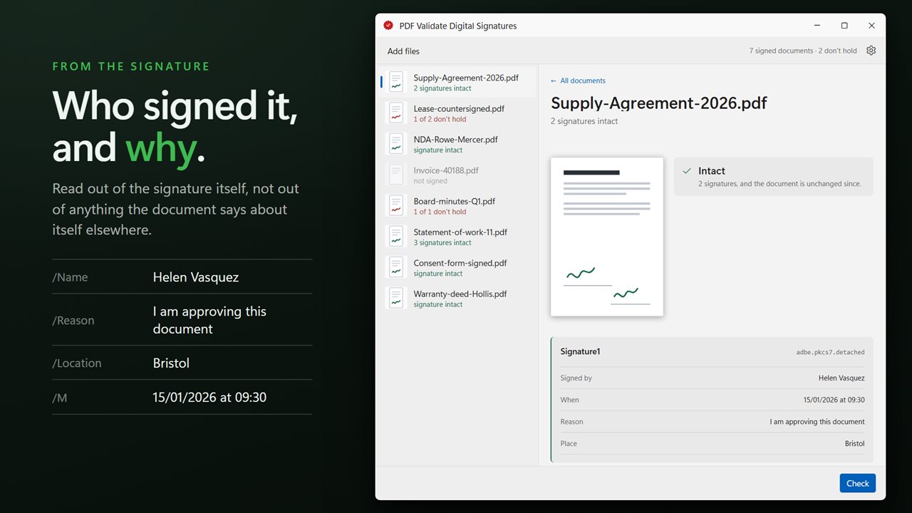Click the Supply-Agreement-2026.pdf file icon
912x513 pixels.
pyautogui.click(x=396, y=82)
